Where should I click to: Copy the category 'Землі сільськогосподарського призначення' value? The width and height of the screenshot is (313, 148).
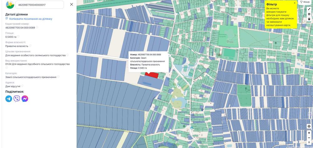point(58,77)
